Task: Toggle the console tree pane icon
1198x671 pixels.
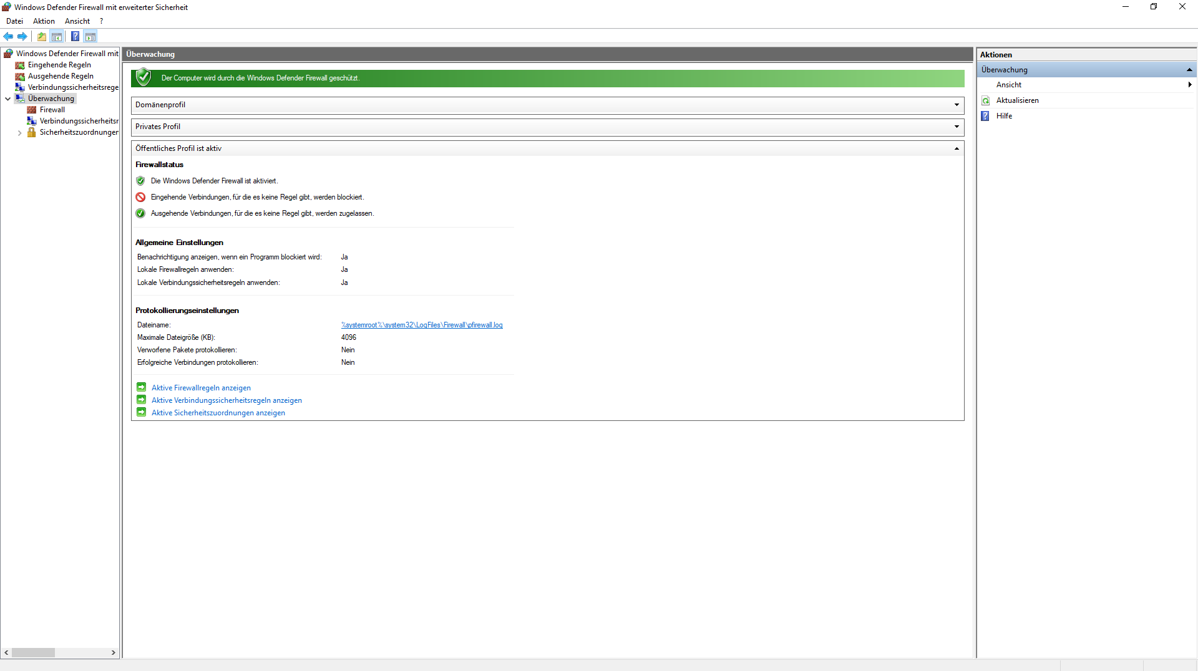Action: pos(57,36)
